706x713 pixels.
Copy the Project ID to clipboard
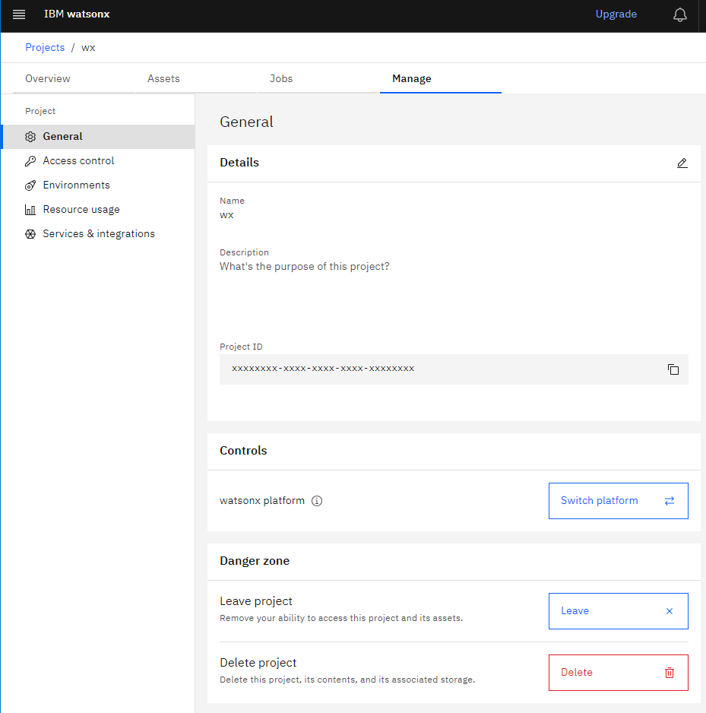point(673,369)
